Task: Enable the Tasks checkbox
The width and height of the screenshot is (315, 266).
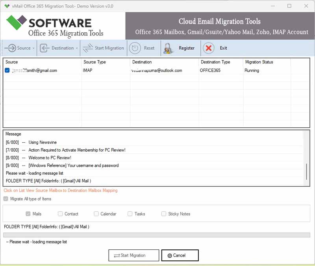Action: 130,214
